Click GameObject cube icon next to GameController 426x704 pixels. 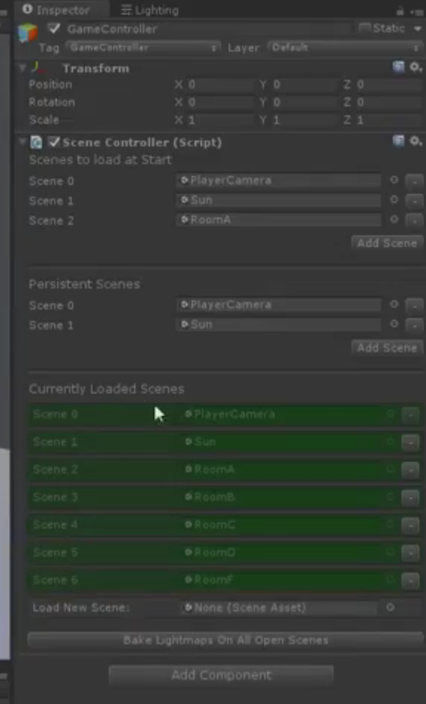[x=28, y=33]
